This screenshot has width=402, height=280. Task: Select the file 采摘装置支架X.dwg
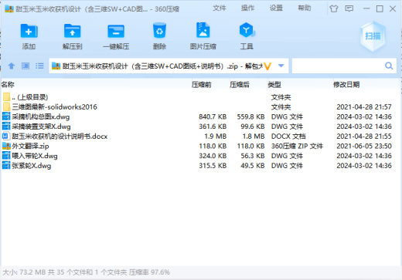tap(200, 127)
